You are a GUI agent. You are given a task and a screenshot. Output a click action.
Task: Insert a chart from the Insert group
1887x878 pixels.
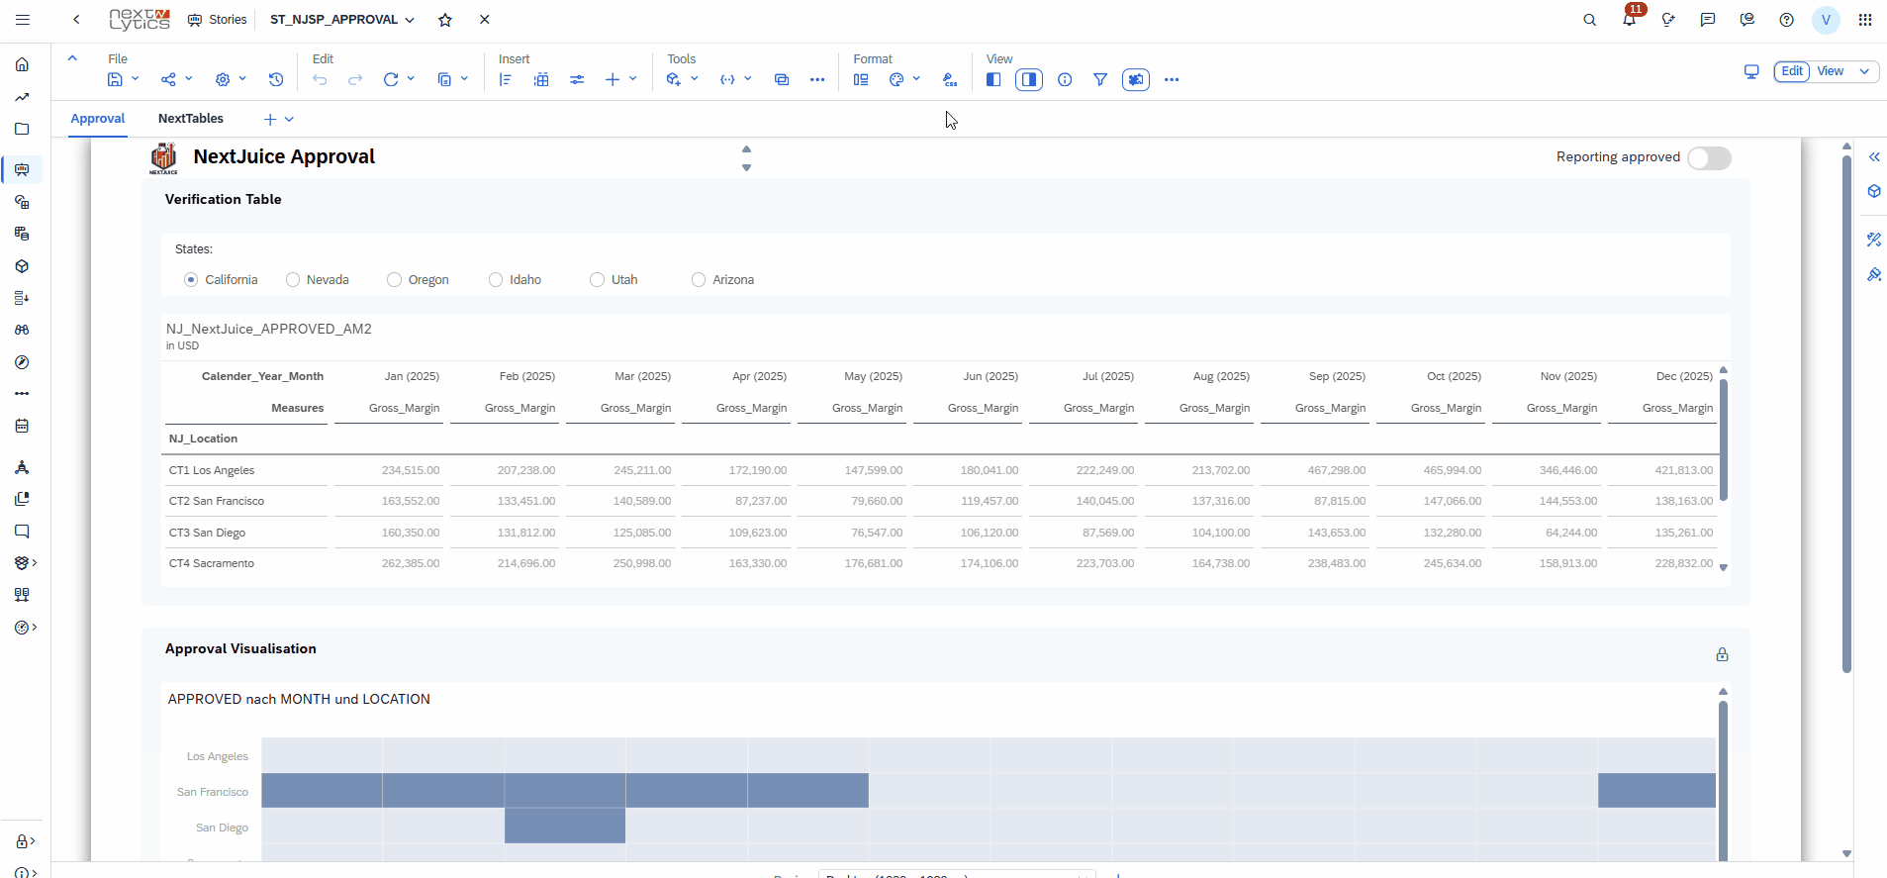[506, 79]
